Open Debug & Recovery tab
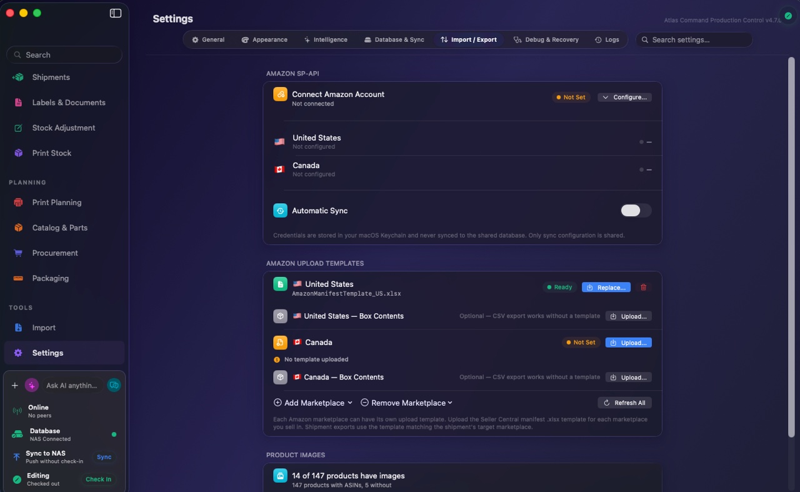Screen dimensions: 800x492 tap(546, 39)
